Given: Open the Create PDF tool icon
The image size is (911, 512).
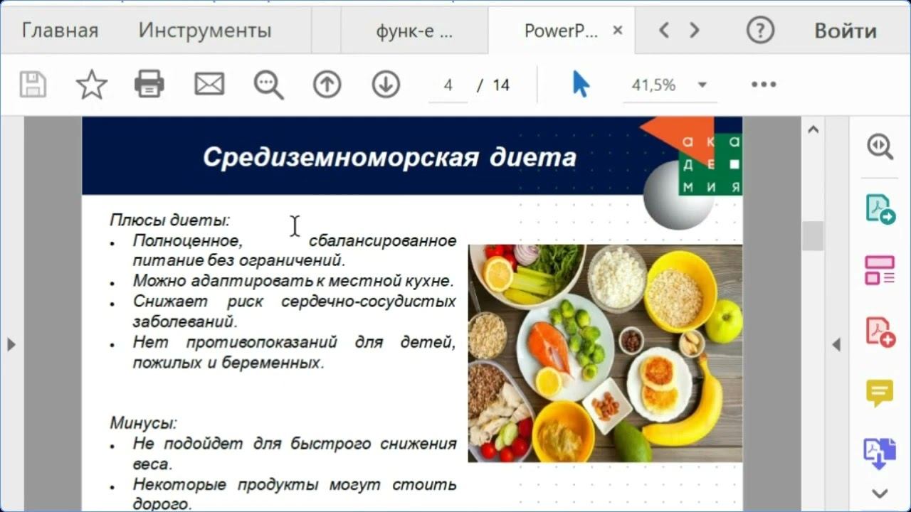Looking at the screenshot, I should point(880,331).
